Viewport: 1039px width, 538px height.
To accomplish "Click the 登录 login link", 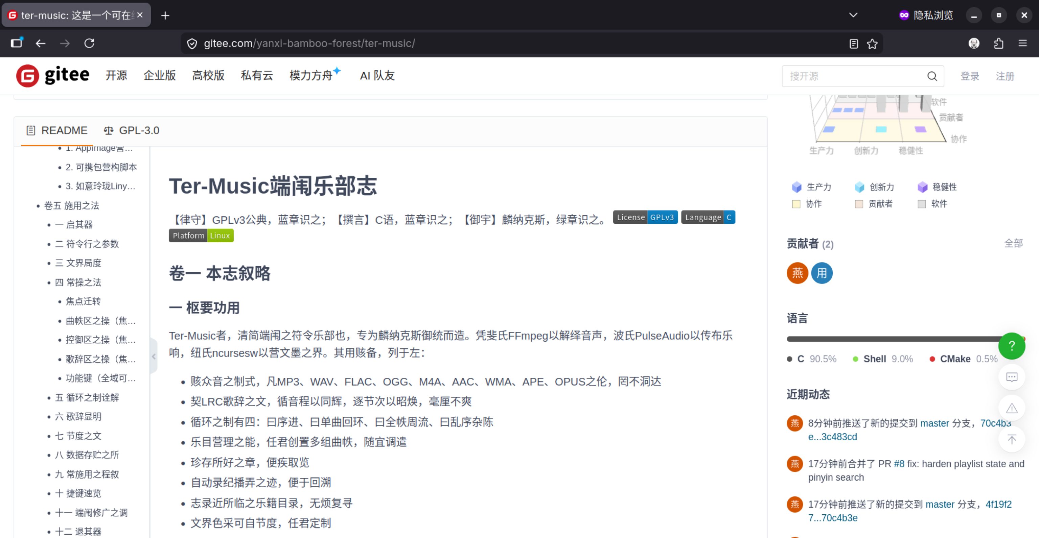I will [x=970, y=76].
